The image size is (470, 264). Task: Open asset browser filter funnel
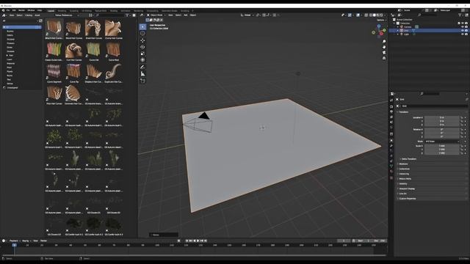click(x=127, y=15)
